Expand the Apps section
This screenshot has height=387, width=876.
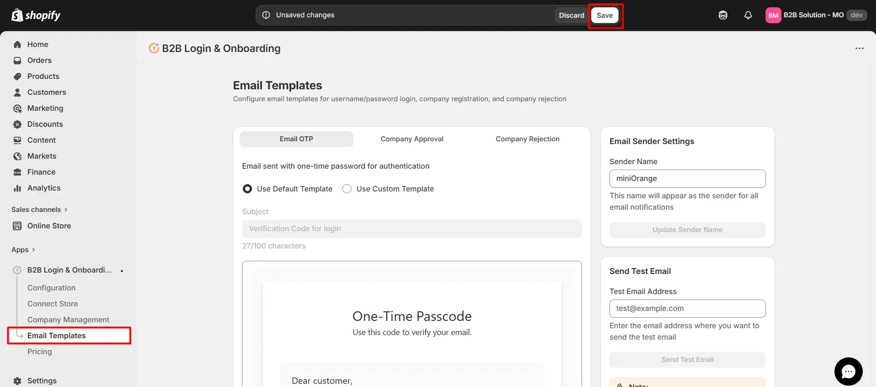23,250
